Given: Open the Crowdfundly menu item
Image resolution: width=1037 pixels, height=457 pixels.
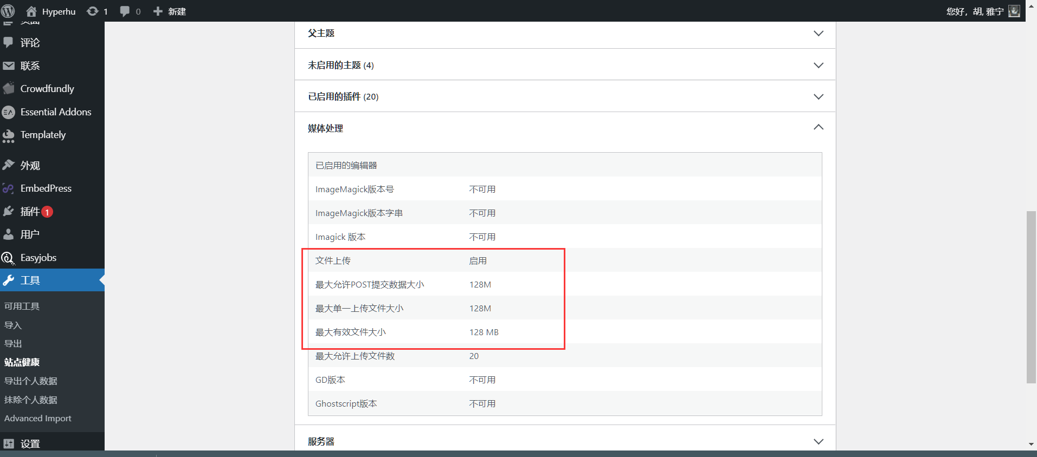Looking at the screenshot, I should coord(47,88).
